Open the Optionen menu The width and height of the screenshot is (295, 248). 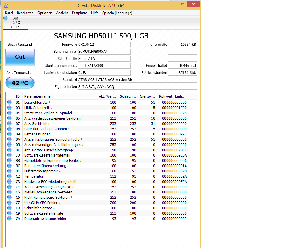(45, 13)
